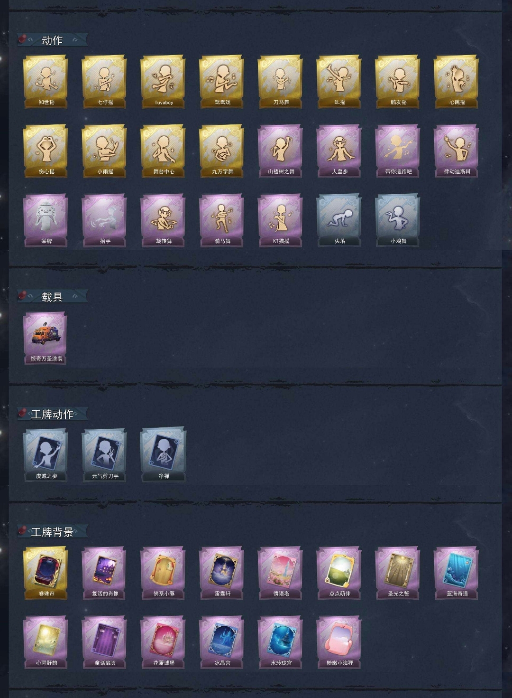The height and width of the screenshot is (698, 512).
Task: Pick the 九万字舞 emote card
Action: click(222, 151)
